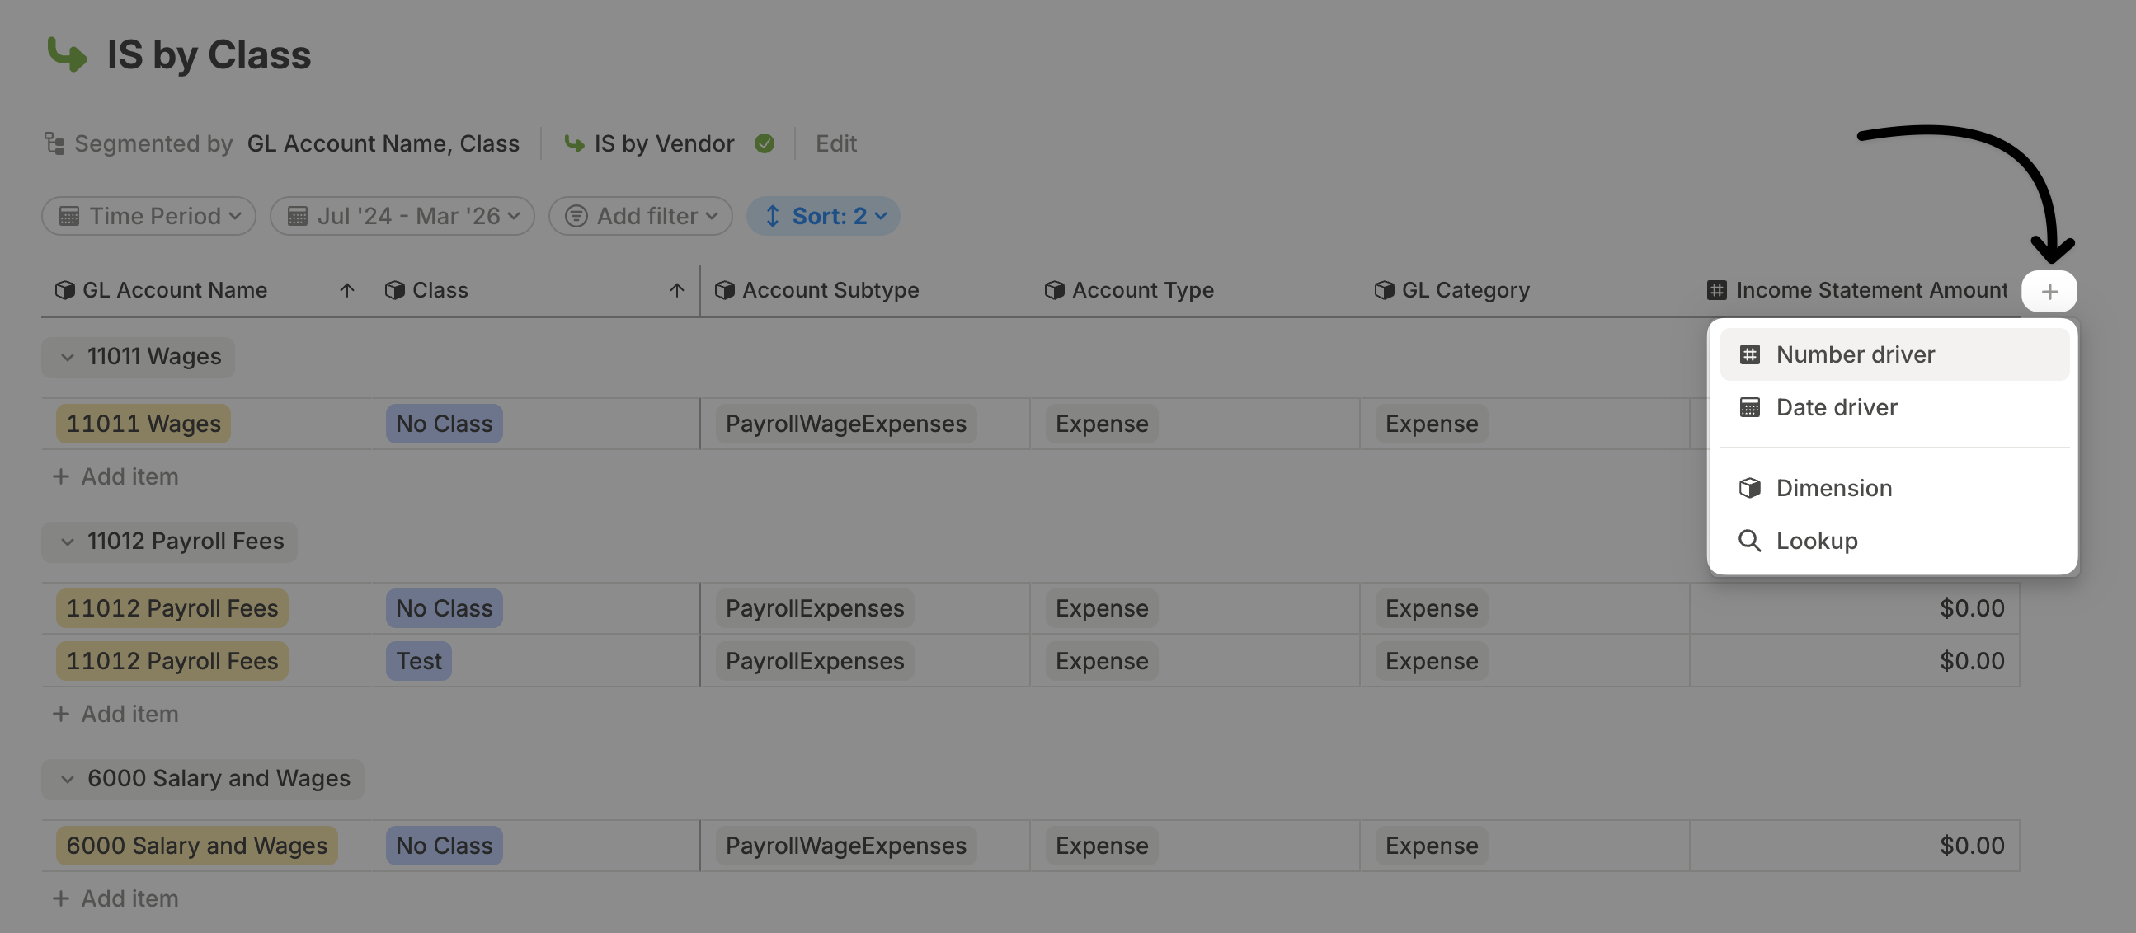Select Date driver from menu
This screenshot has width=2136, height=933.
pos(1836,407)
